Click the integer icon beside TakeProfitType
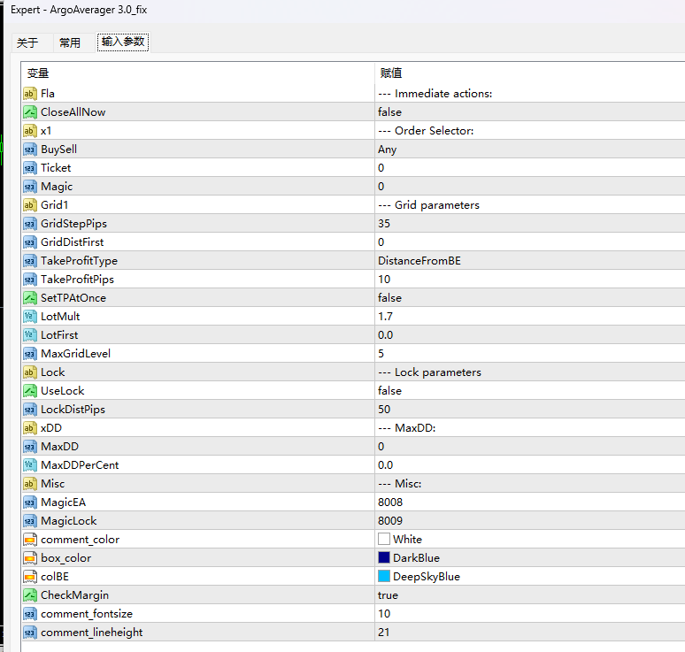Image resolution: width=685 pixels, height=652 pixels. coord(30,261)
